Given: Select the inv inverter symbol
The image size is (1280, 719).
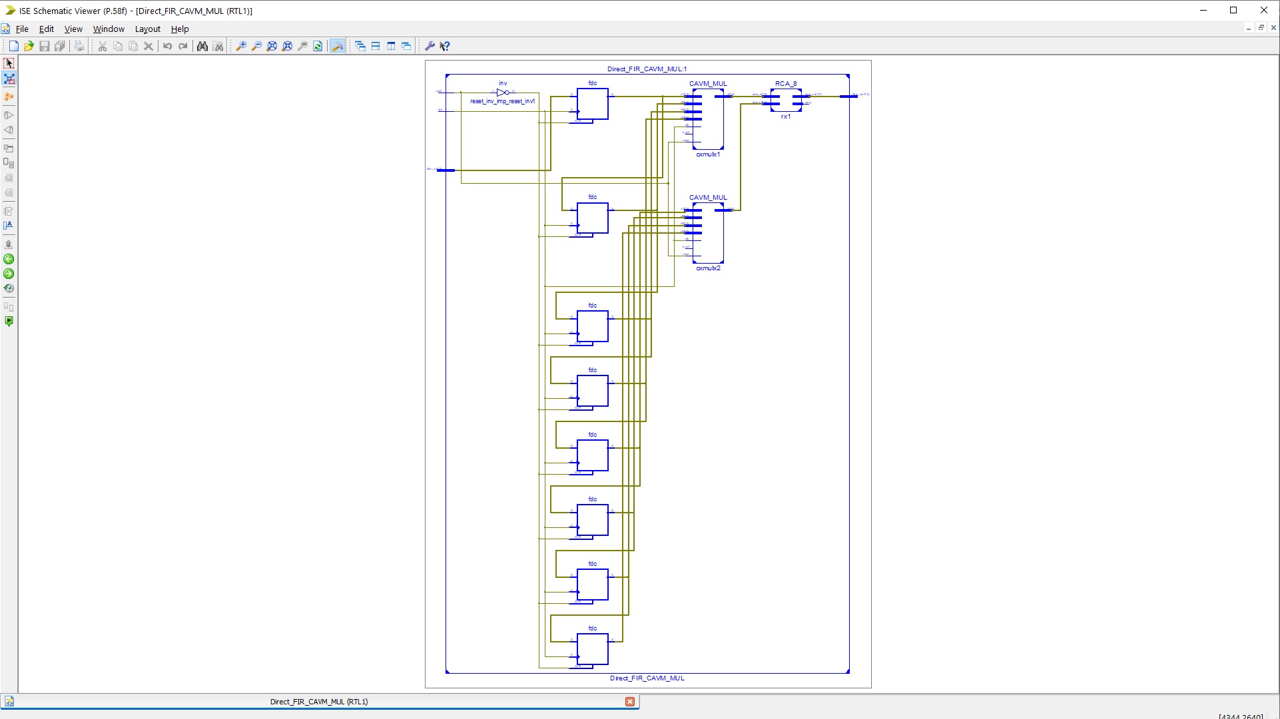Looking at the screenshot, I should pos(503,93).
